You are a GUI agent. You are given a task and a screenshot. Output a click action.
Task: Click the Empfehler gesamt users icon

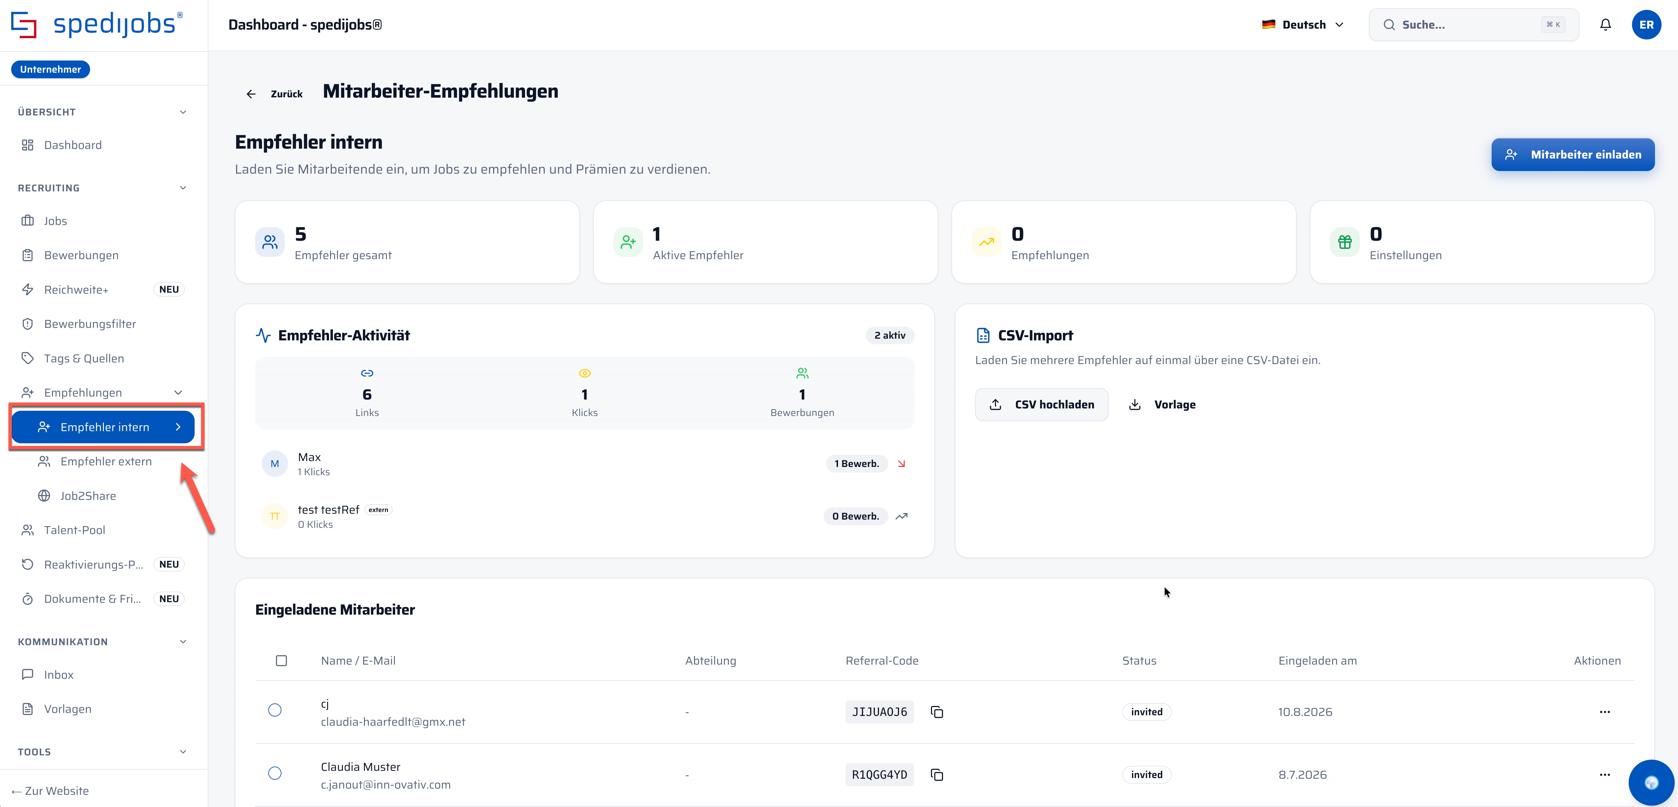270,242
